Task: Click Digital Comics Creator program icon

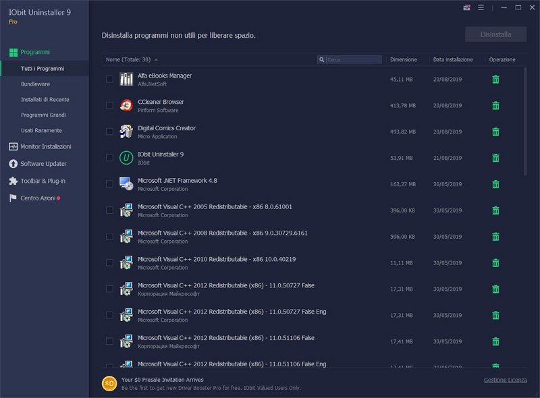Action: (x=126, y=132)
